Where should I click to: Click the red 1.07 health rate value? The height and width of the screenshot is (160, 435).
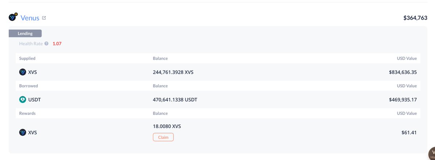(57, 44)
